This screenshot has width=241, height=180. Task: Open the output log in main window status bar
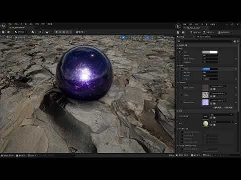tap(21, 155)
